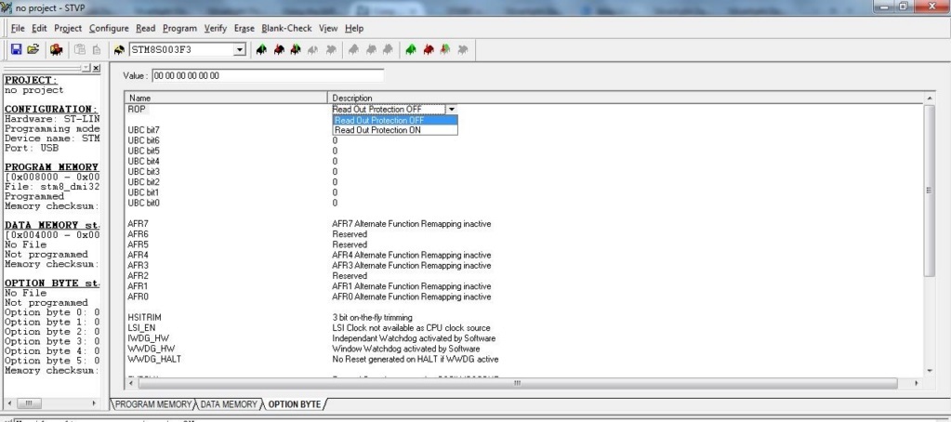
Task: Switch to the DATA MEMORY tab
Action: pos(229,403)
